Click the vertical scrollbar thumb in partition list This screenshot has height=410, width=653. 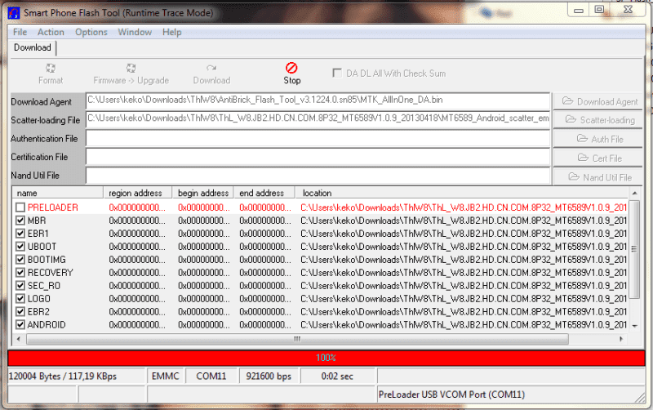tap(634, 249)
